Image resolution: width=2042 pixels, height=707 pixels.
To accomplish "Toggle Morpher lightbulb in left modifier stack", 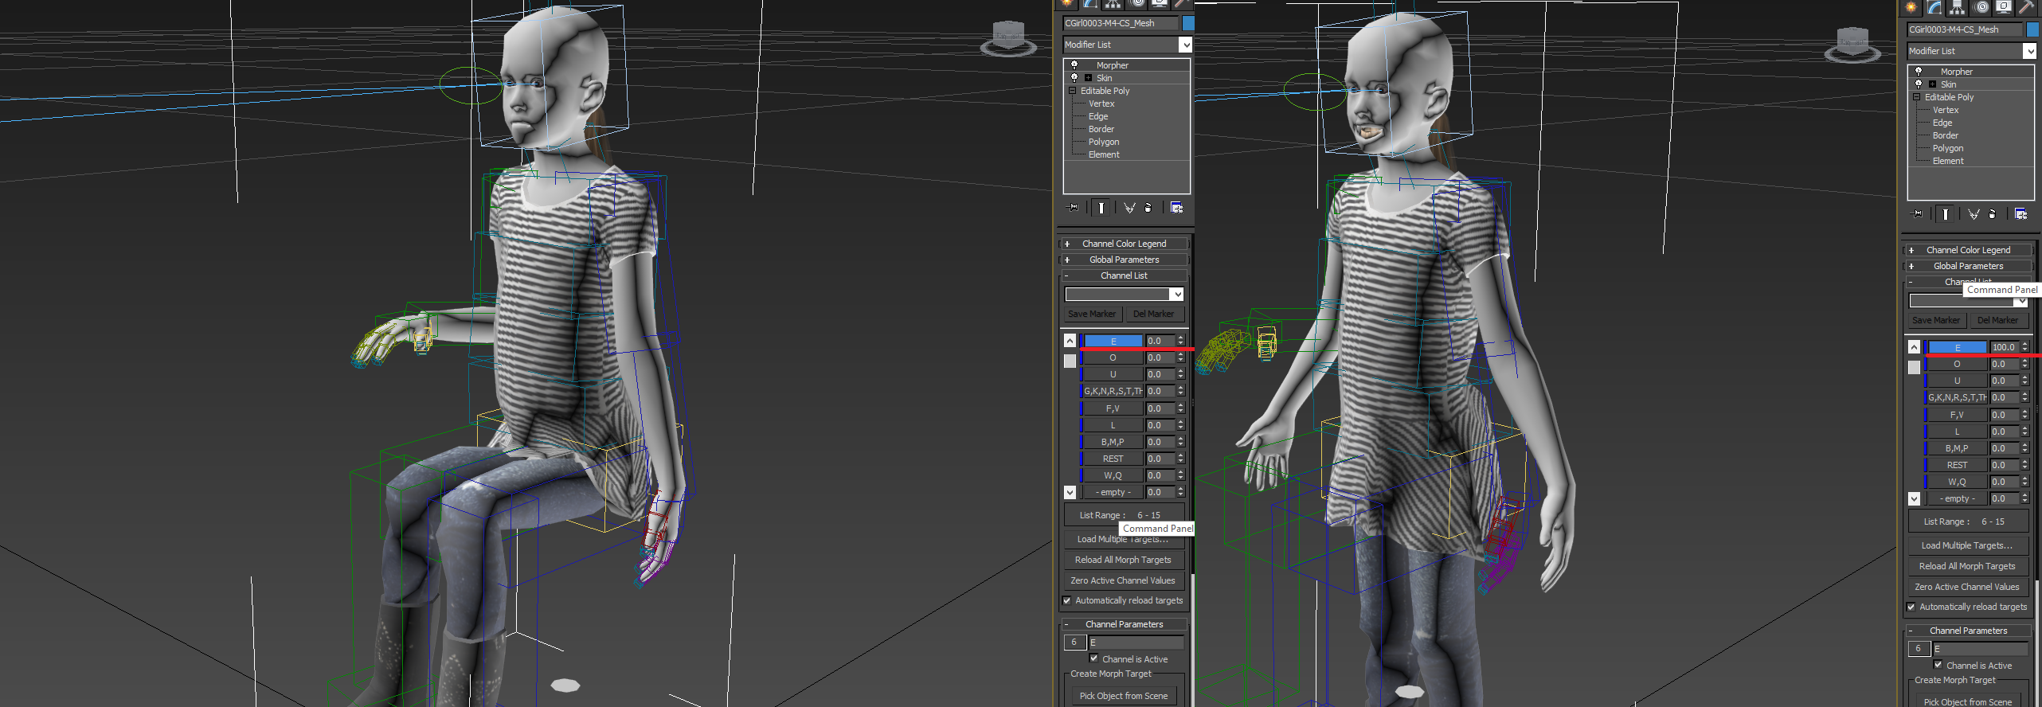I will (x=1074, y=65).
